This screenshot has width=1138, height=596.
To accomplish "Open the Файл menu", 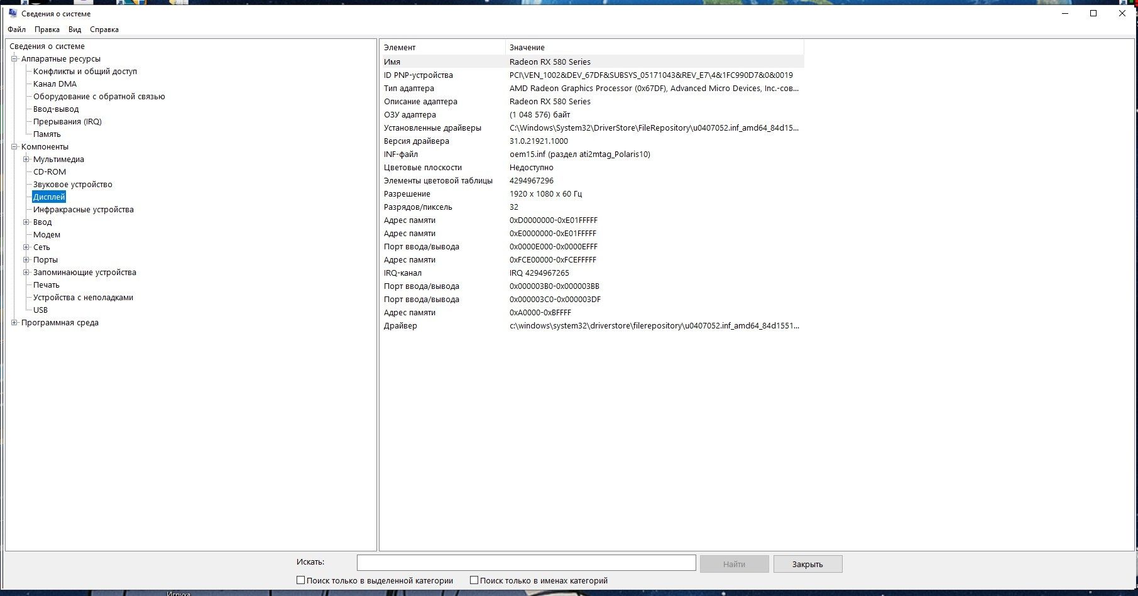I will (17, 30).
